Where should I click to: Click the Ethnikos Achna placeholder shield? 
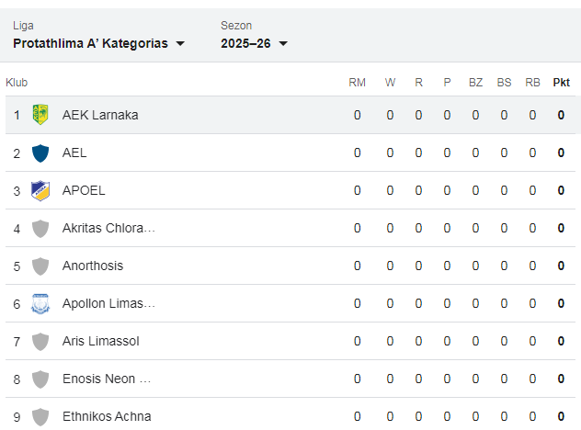[40, 416]
